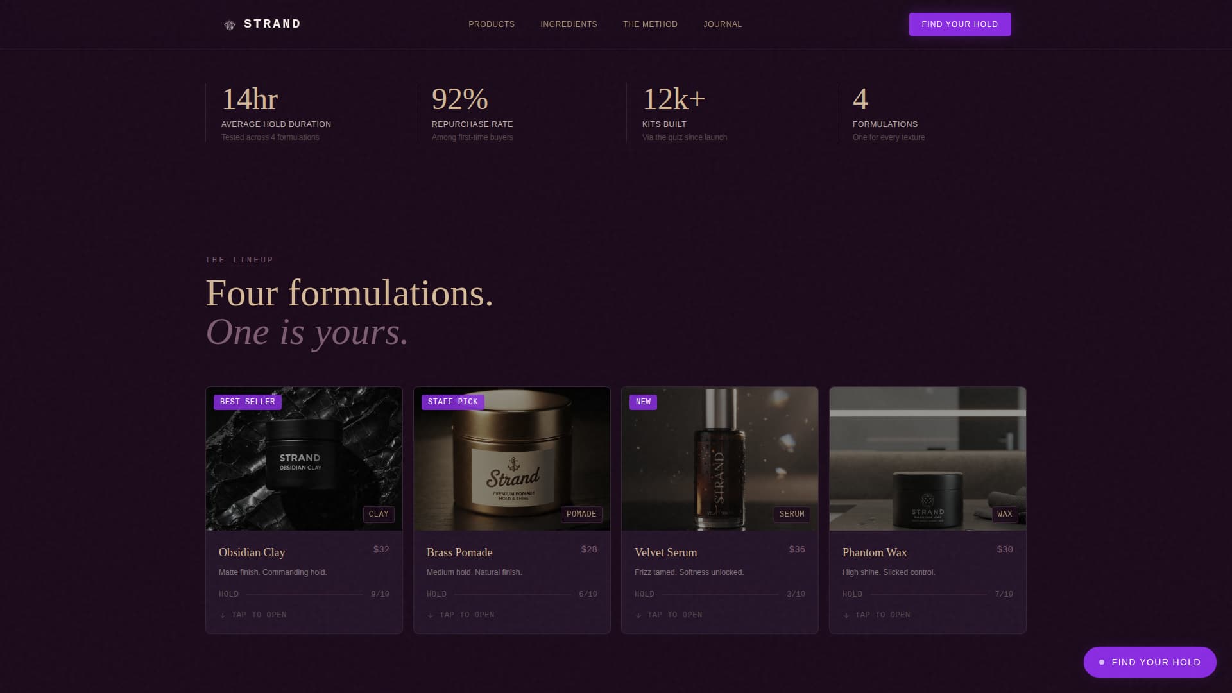
Task: Click the Velvet Serum hold meter bar
Action: 721,595
